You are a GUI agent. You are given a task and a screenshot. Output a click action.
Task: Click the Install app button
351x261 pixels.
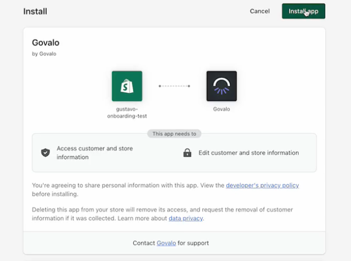click(x=304, y=11)
